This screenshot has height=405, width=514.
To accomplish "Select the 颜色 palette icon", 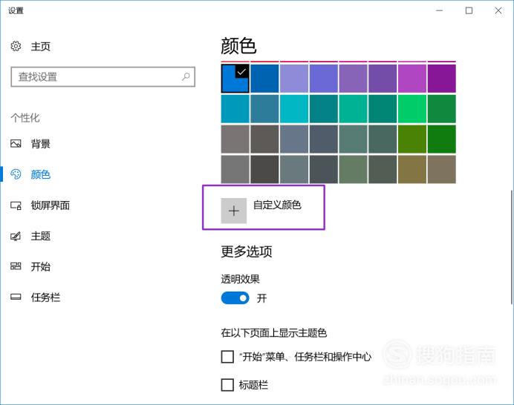I will [x=16, y=174].
